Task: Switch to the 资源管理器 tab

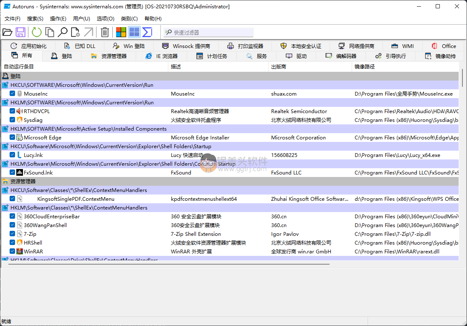Action: 109,56
